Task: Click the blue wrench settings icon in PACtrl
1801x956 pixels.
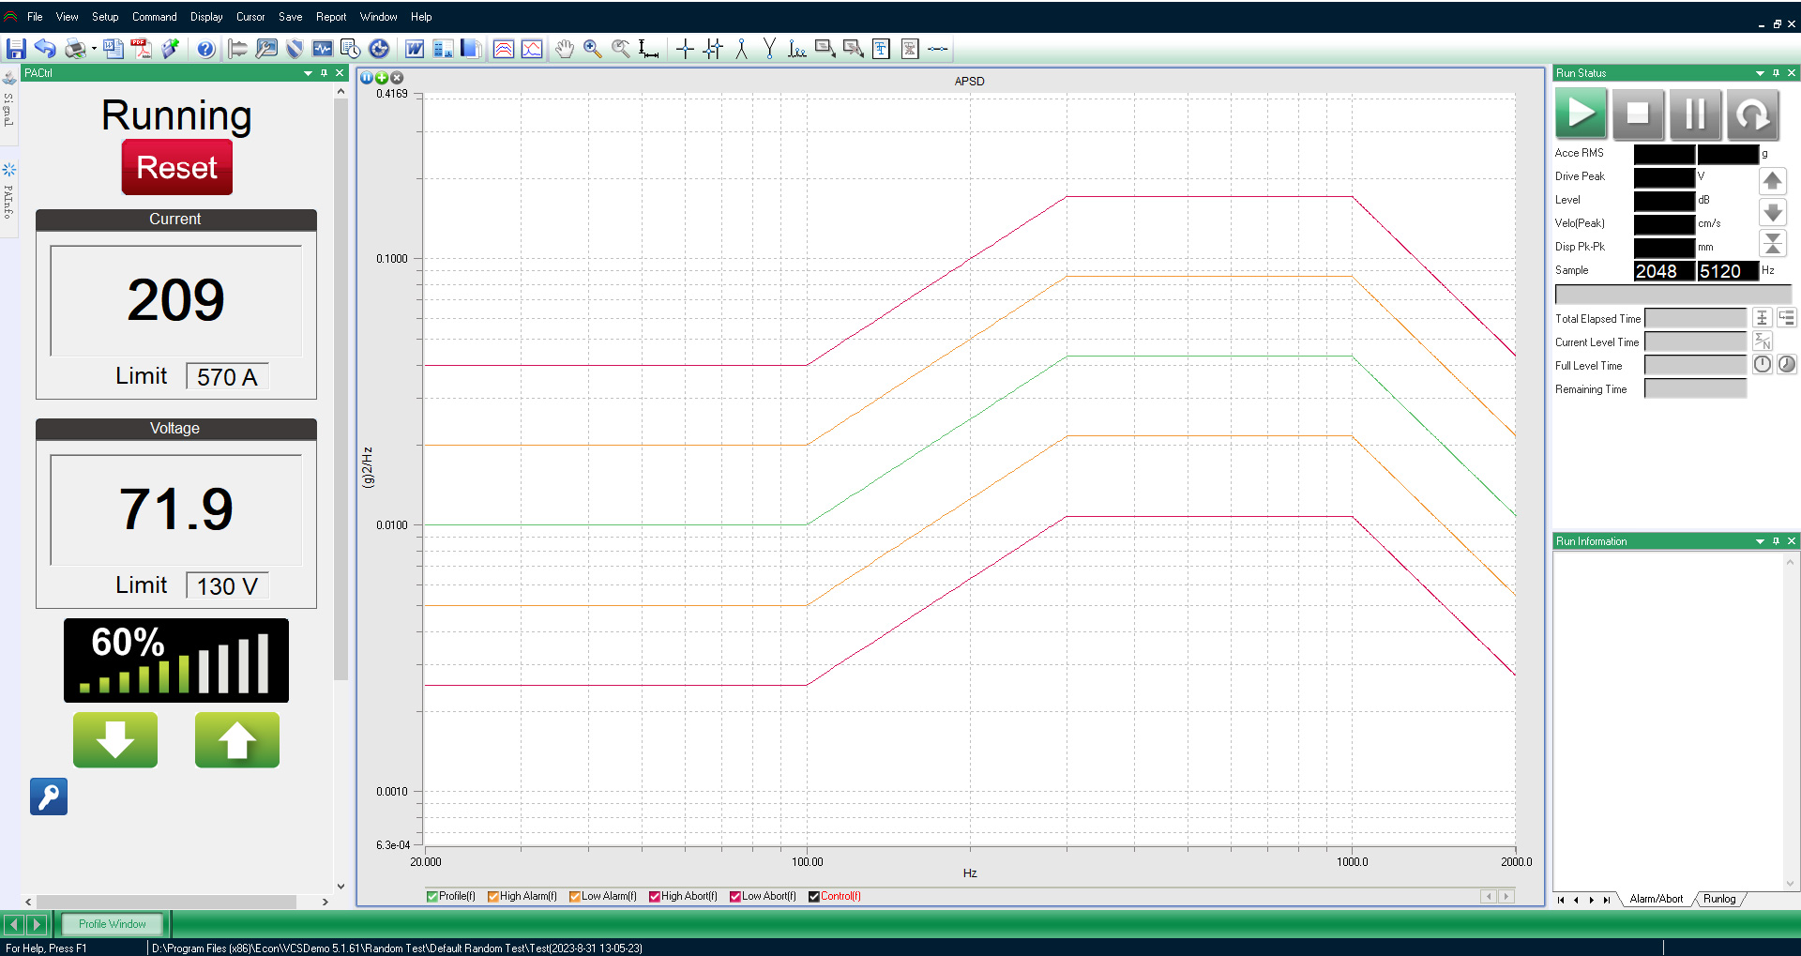Action: [x=49, y=797]
